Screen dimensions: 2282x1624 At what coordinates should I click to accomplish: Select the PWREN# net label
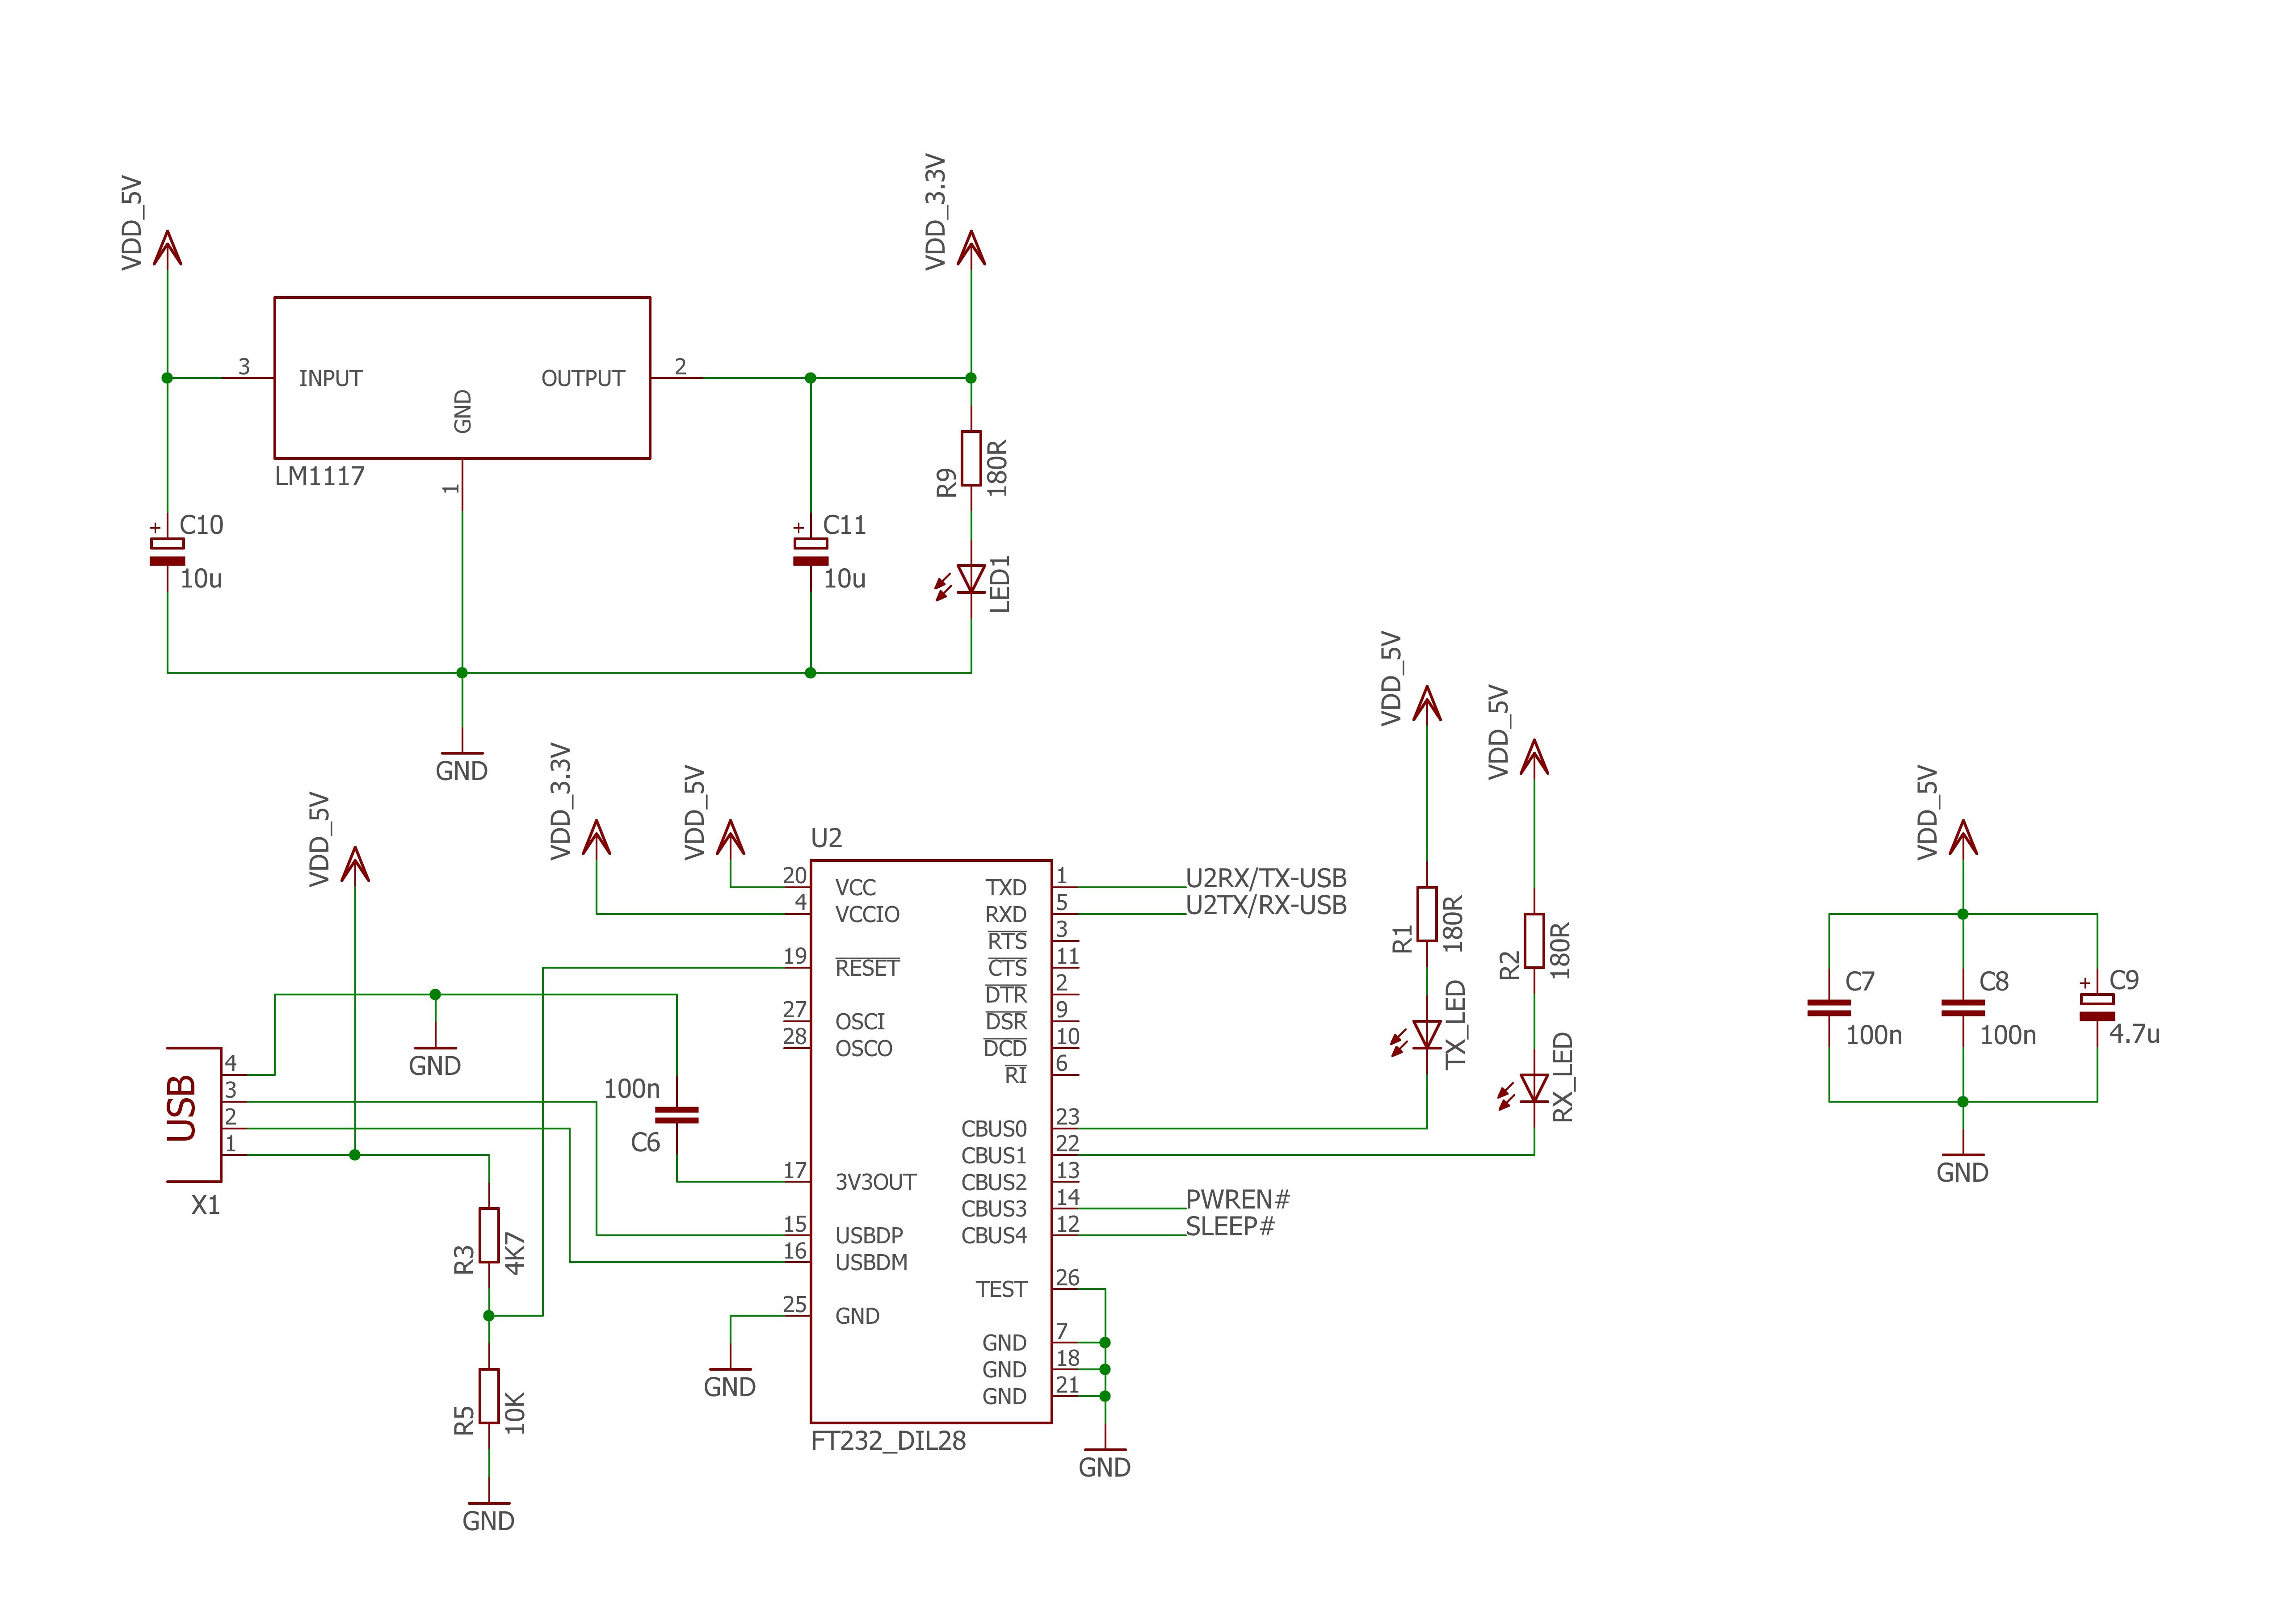(1238, 1199)
